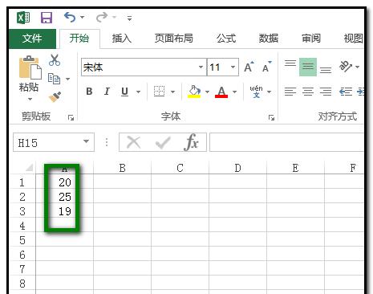This screenshot has width=373, height=294.
Task: Apply the yellow fill color bucket
Action: [194, 92]
